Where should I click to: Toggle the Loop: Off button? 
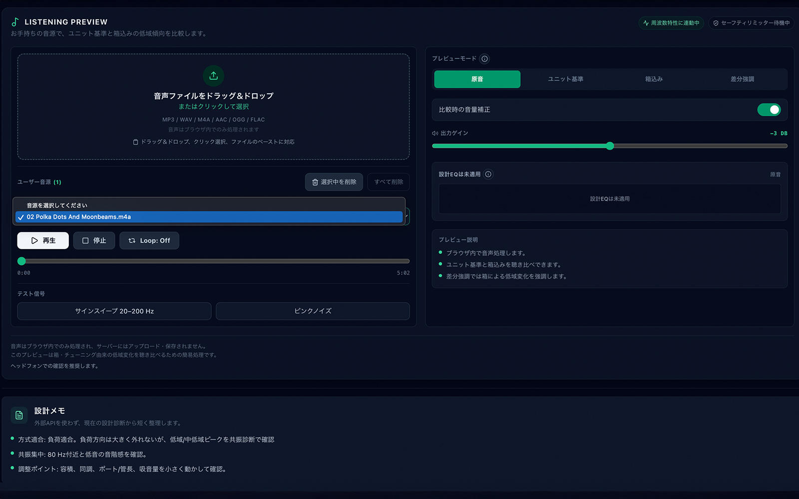(x=149, y=241)
